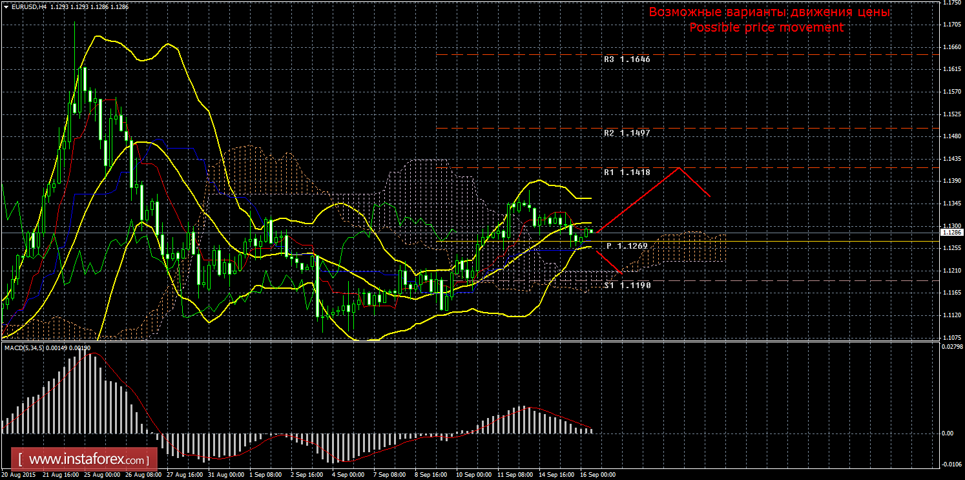
Task: Click the MACD 0.02798 scale value
Action: coord(951,347)
